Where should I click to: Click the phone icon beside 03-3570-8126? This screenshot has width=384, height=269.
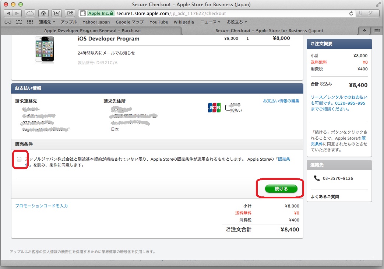317,178
